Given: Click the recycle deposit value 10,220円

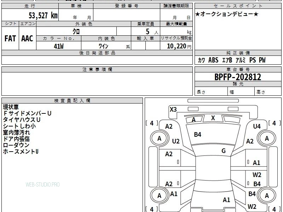Looking at the screenshot, I should pyautogui.click(x=179, y=46).
